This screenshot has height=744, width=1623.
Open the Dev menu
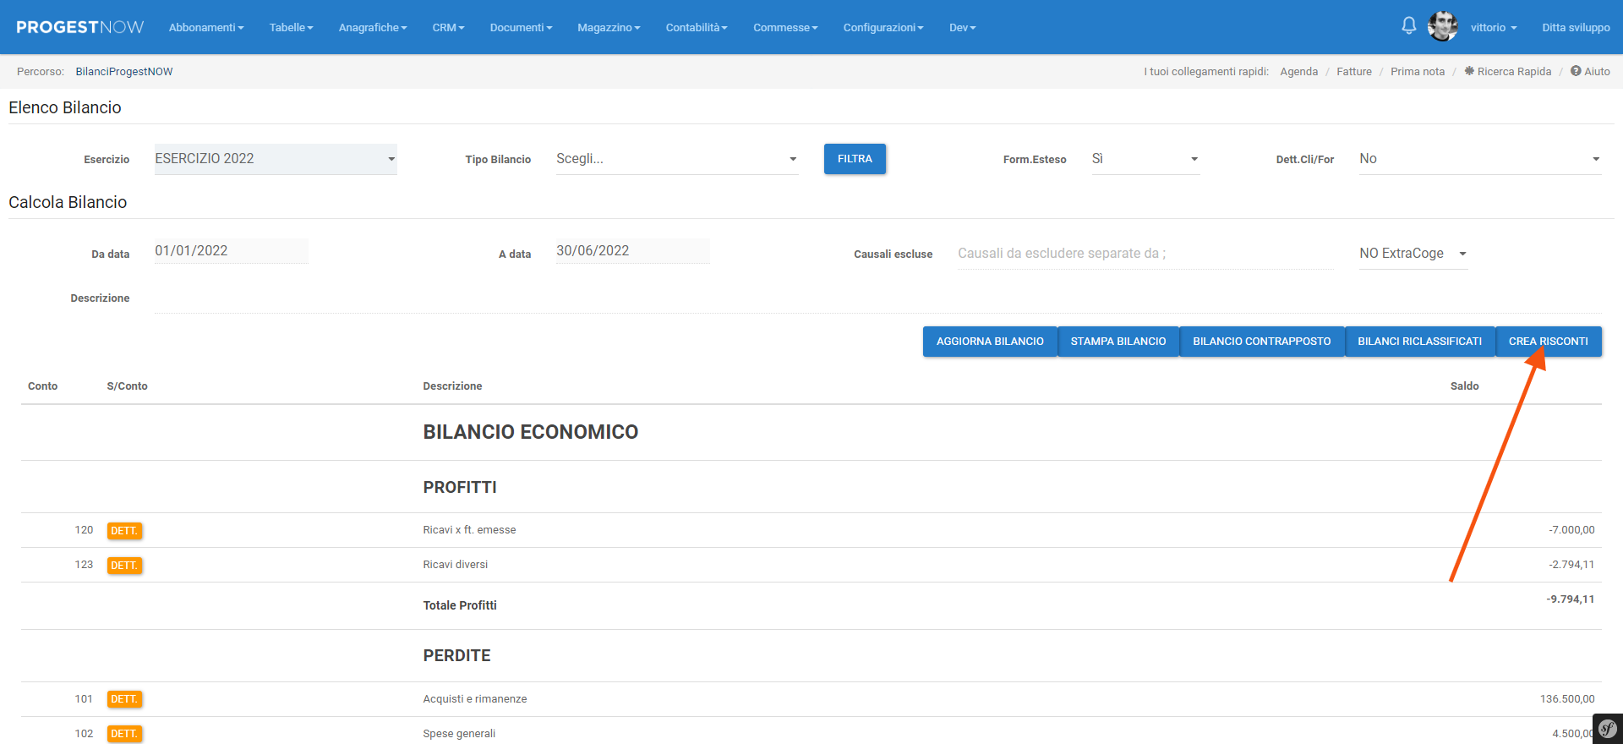tap(962, 28)
